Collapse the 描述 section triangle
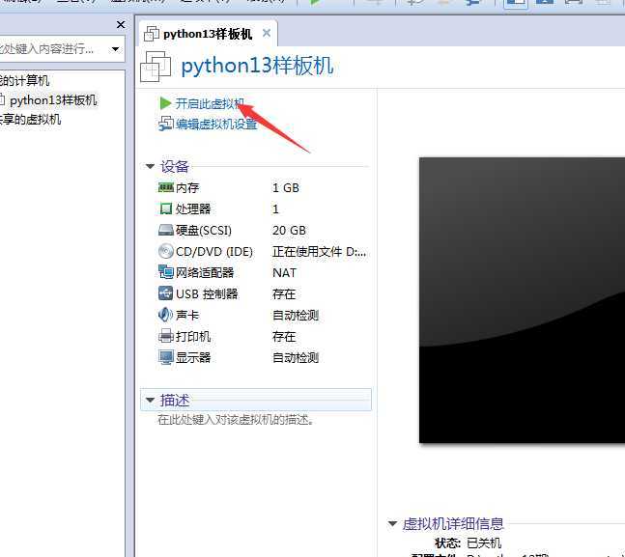The height and width of the screenshot is (557, 625). (x=150, y=400)
